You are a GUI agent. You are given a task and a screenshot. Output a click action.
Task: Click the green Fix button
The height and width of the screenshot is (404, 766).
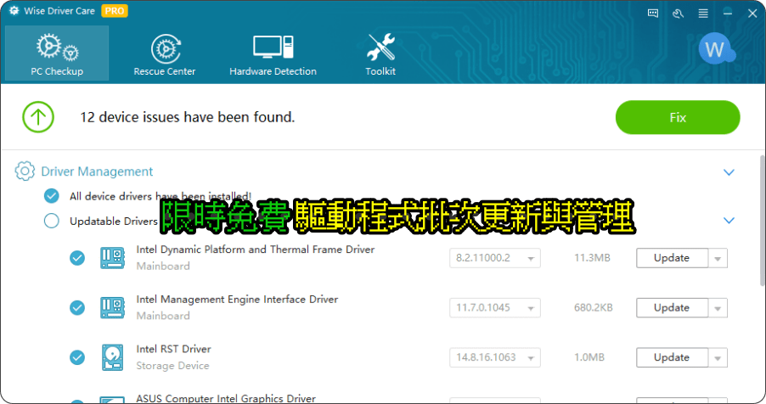coord(678,117)
